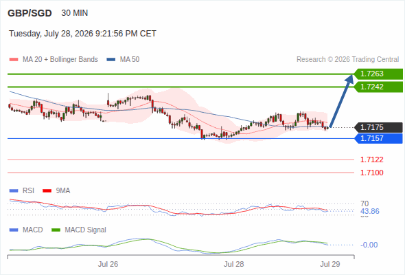Click the MACD value -0.00
Image resolution: width=405 pixels, height=275 pixels.
tap(369, 245)
